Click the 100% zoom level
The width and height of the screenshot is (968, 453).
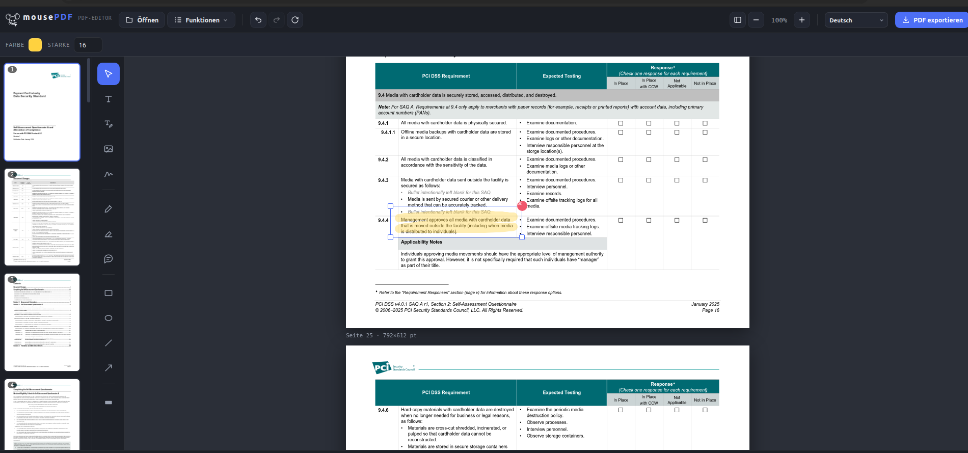(x=779, y=20)
